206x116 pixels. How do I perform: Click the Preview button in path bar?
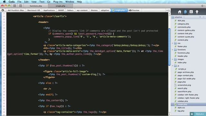coord(134,10)
